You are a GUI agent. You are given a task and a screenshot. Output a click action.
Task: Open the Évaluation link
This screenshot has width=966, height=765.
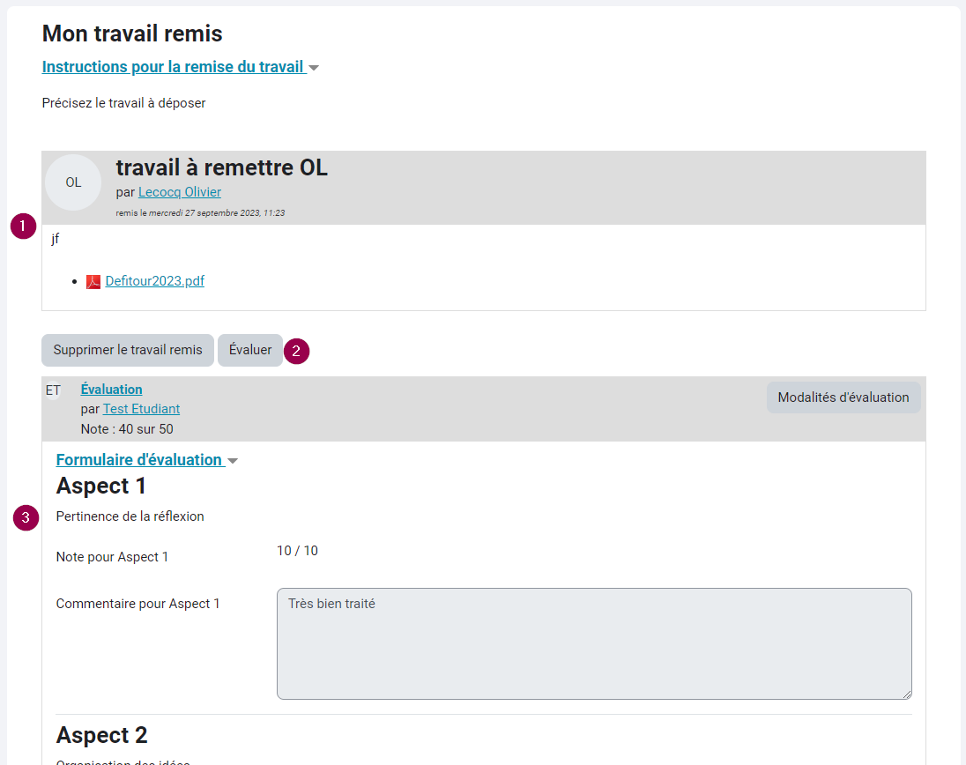click(x=112, y=390)
